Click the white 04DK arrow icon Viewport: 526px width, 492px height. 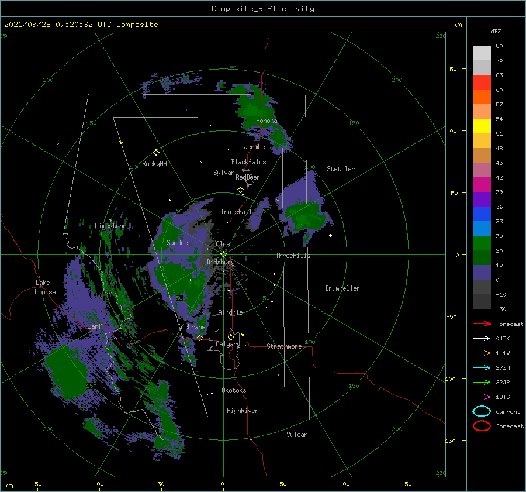[482, 338]
